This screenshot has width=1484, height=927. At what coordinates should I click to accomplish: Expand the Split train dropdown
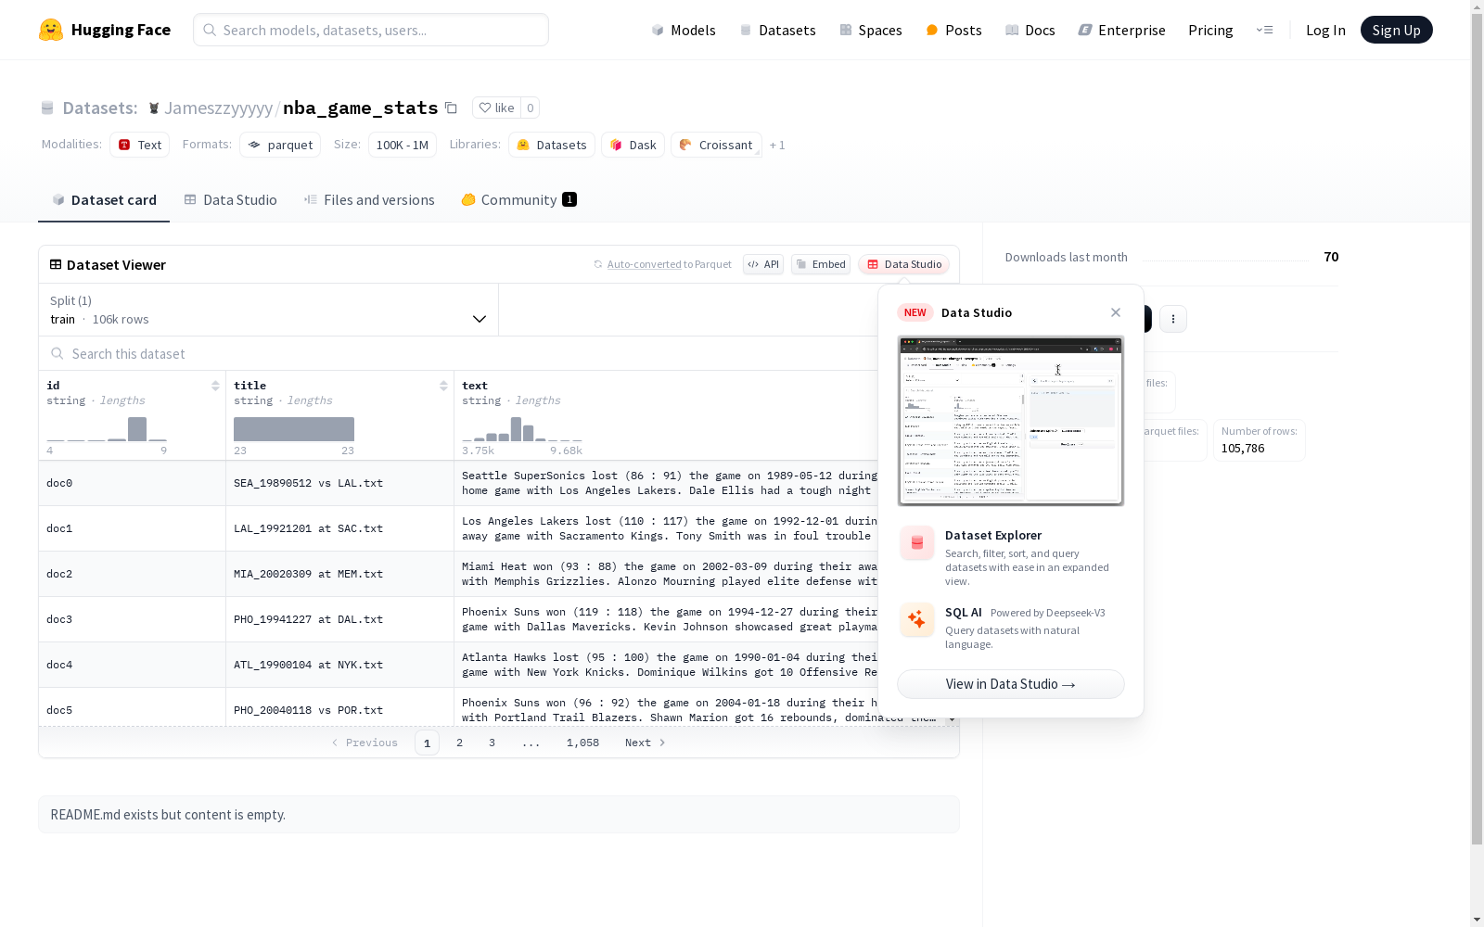click(x=269, y=310)
